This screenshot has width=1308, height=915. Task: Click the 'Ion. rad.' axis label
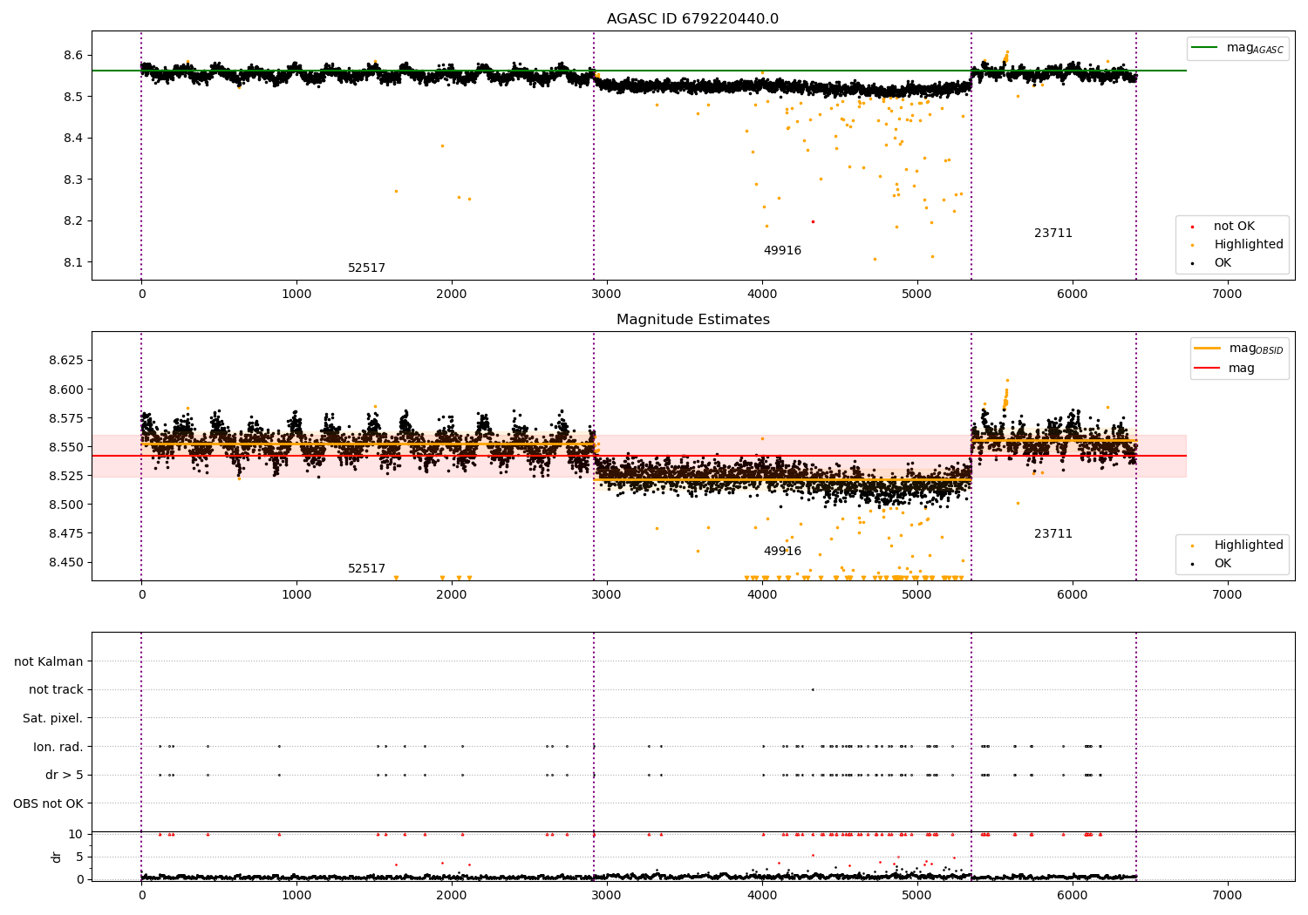point(58,747)
